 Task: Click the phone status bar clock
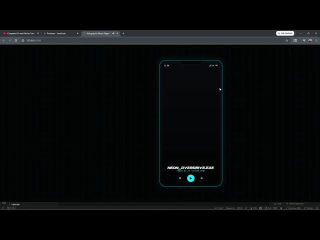click(166, 65)
